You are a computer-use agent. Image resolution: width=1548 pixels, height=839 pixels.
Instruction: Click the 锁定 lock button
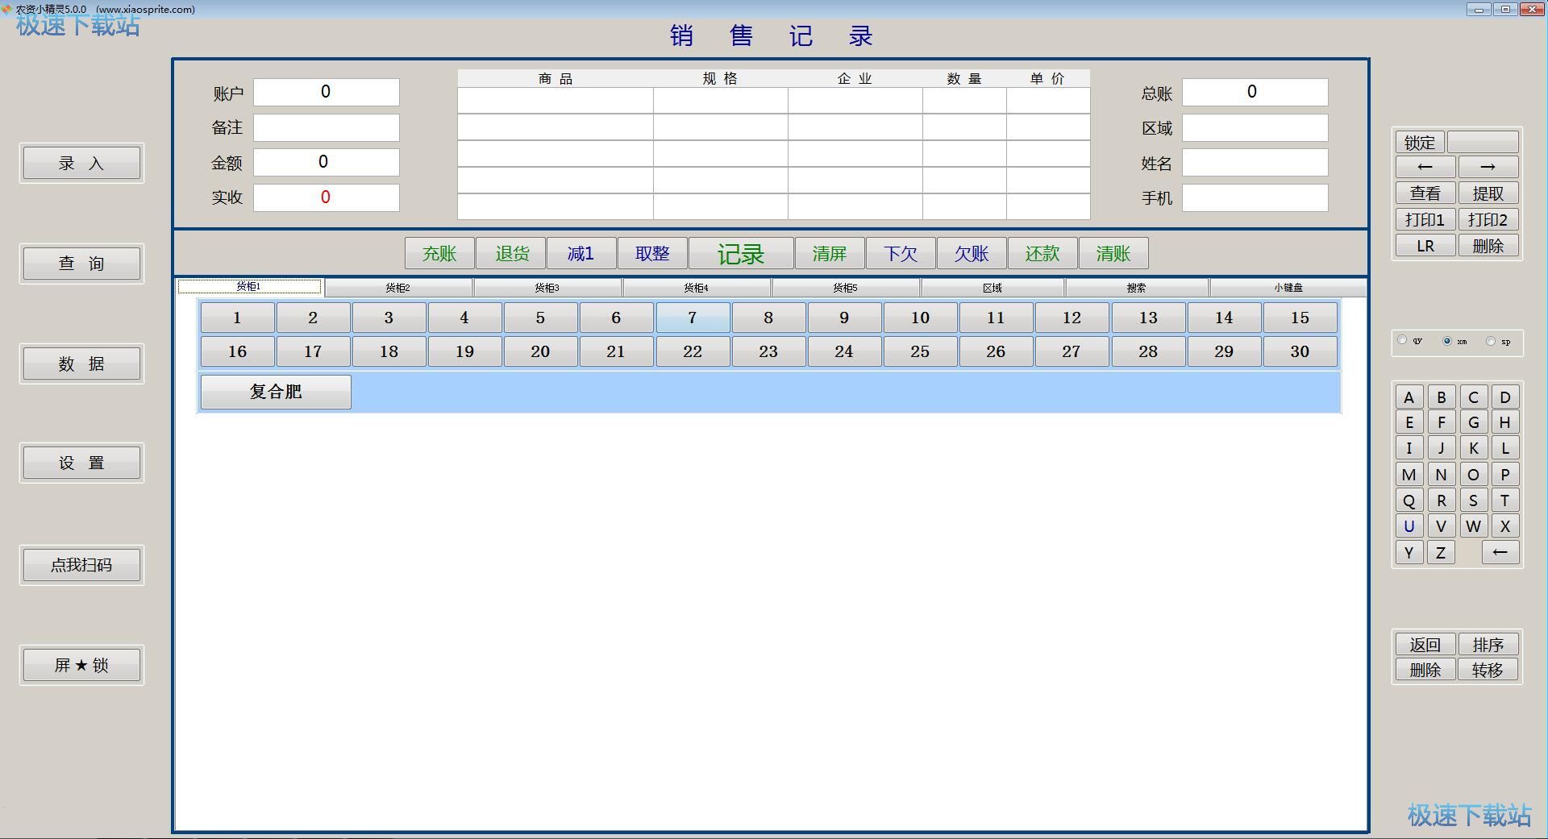(1420, 143)
